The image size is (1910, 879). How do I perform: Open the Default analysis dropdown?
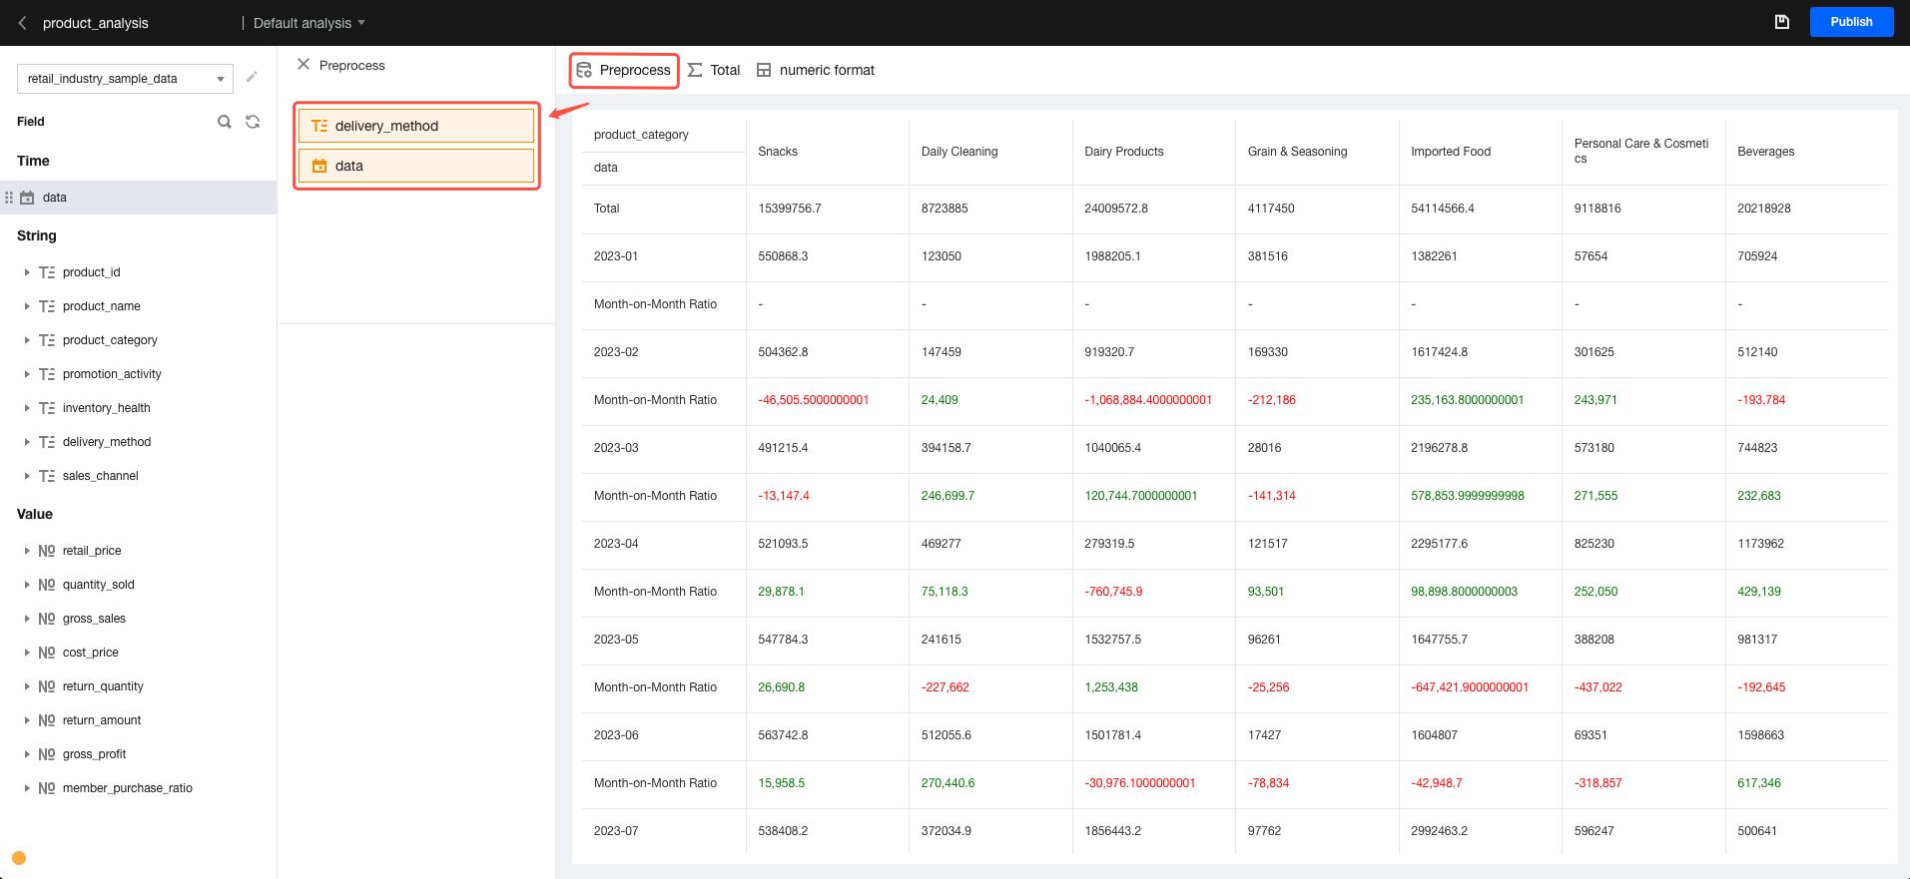click(x=309, y=23)
